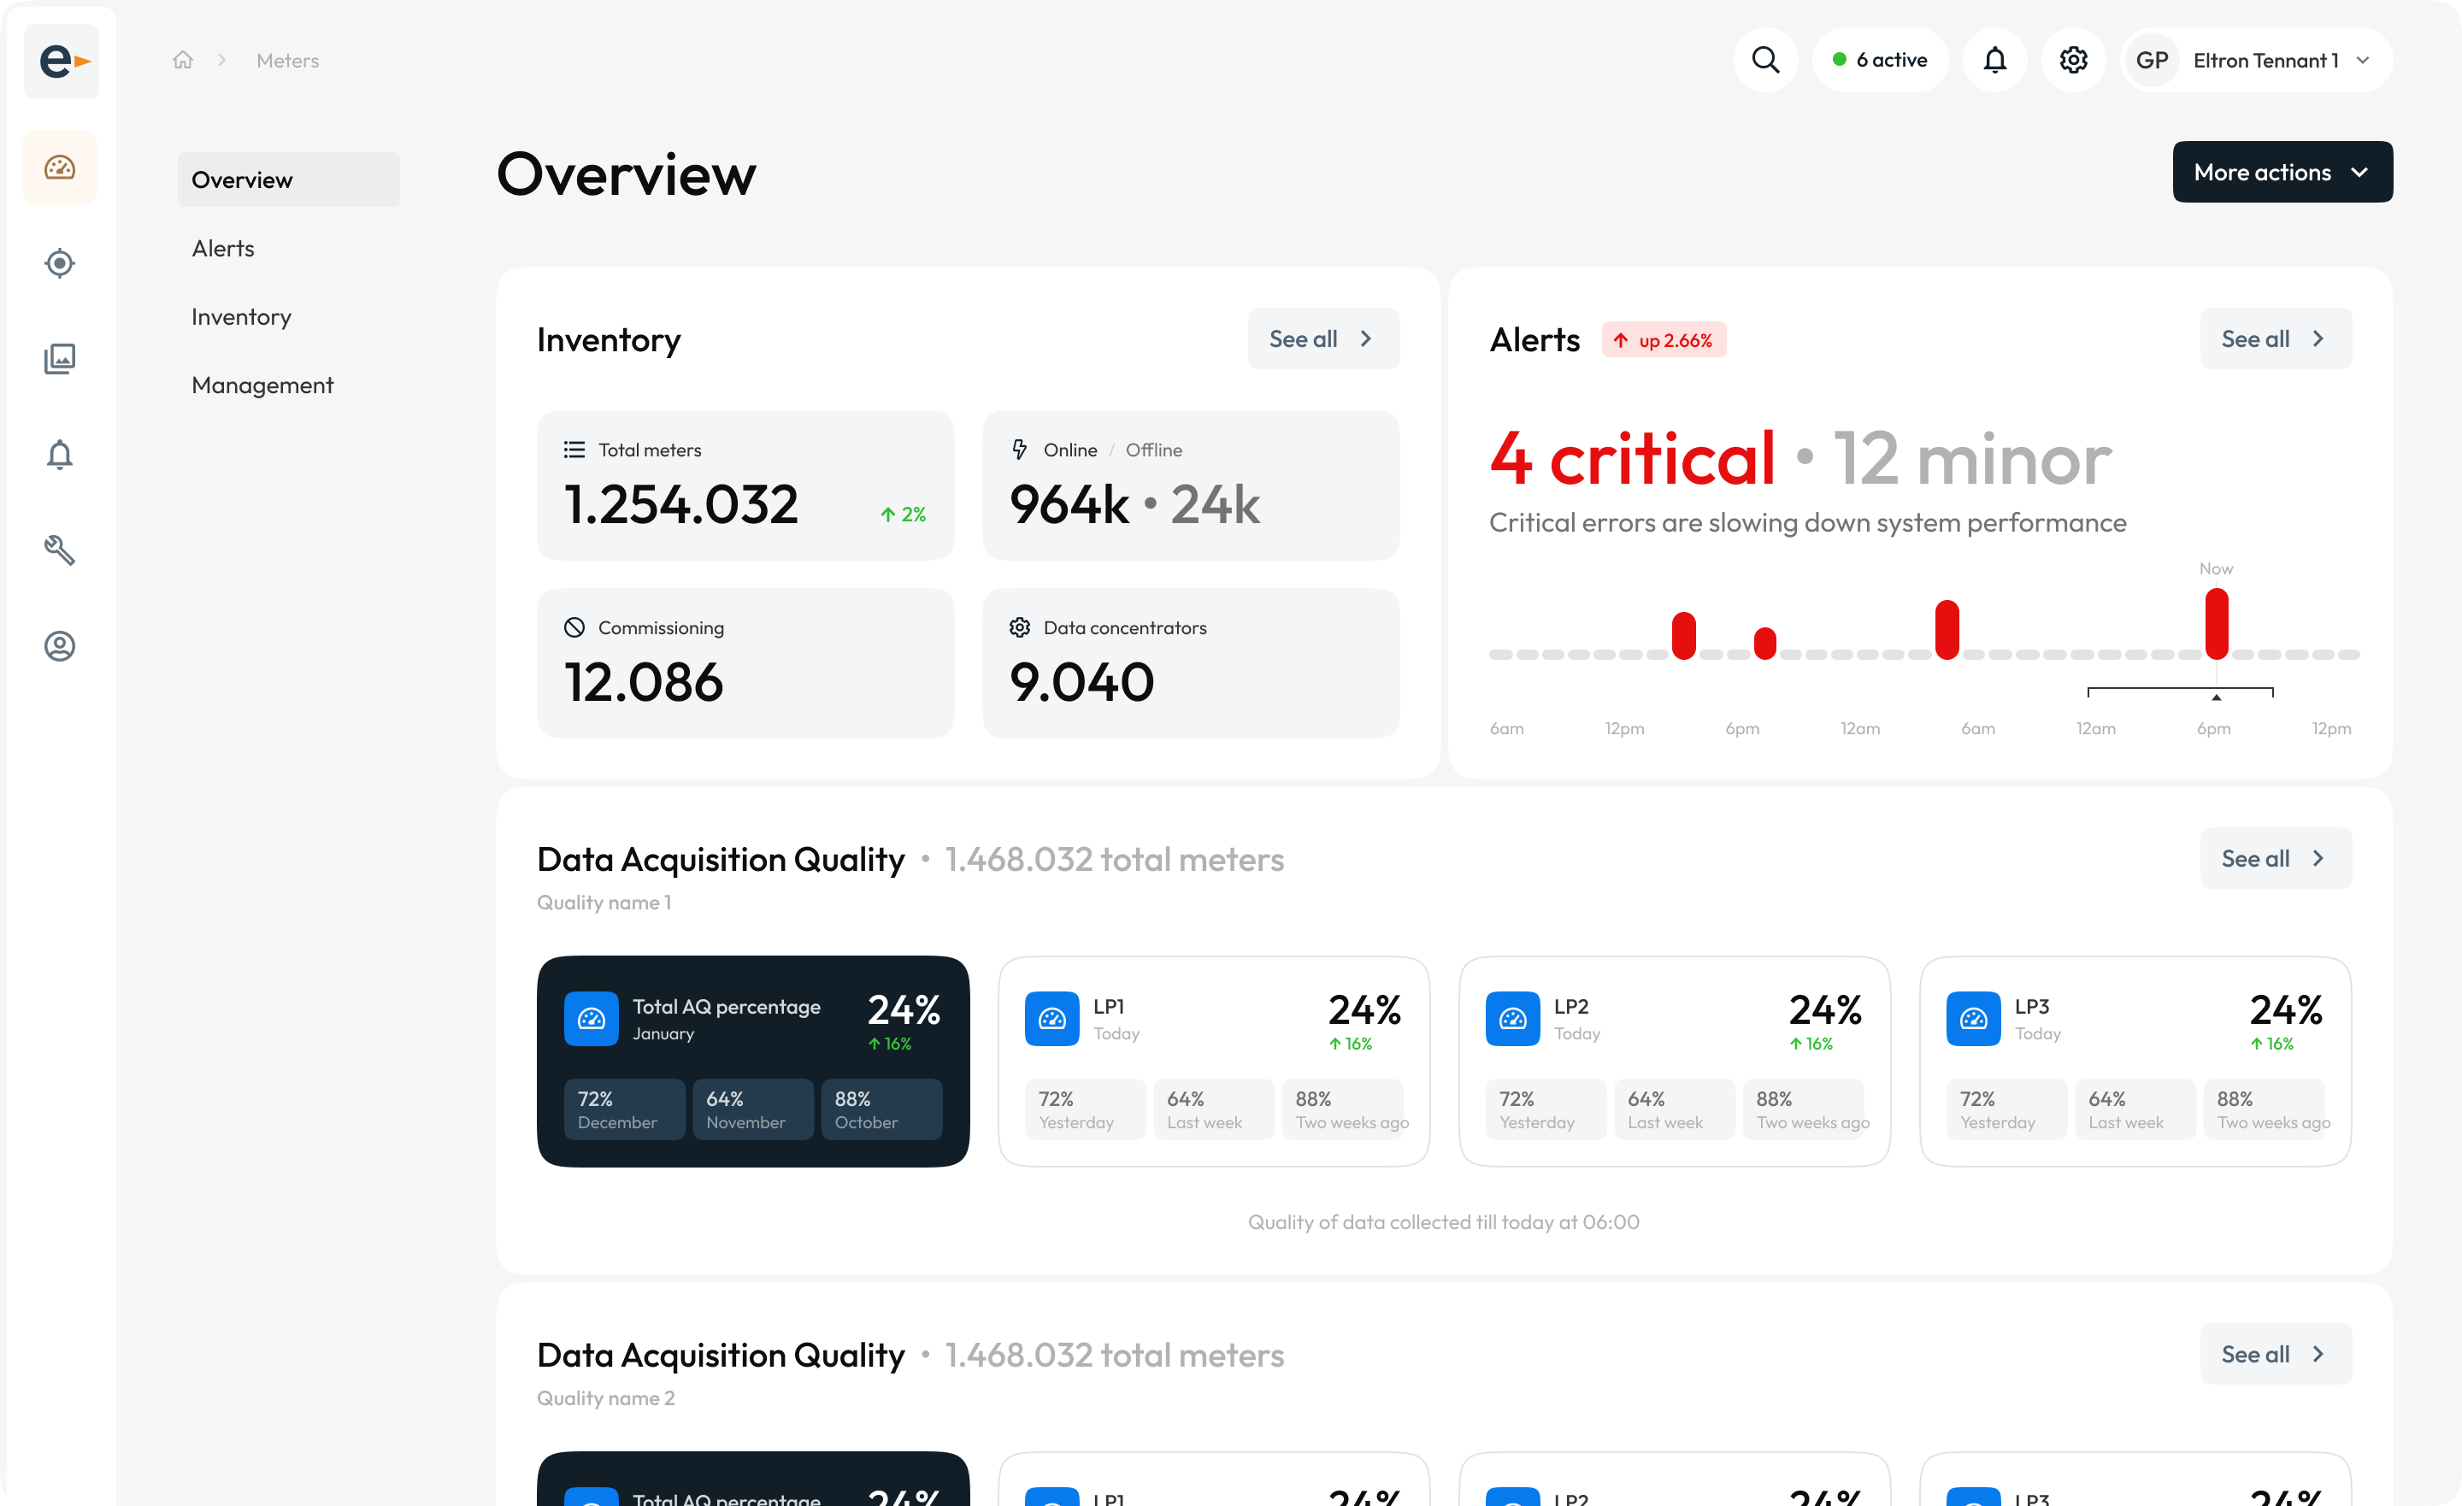This screenshot has height=1506, width=2462.
Task: Open the target locator sidebar icon
Action: tap(60, 263)
